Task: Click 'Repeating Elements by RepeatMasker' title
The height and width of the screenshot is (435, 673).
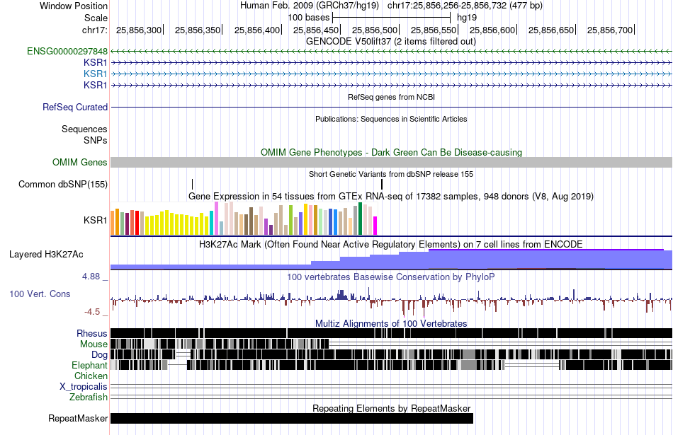Action: point(391,408)
